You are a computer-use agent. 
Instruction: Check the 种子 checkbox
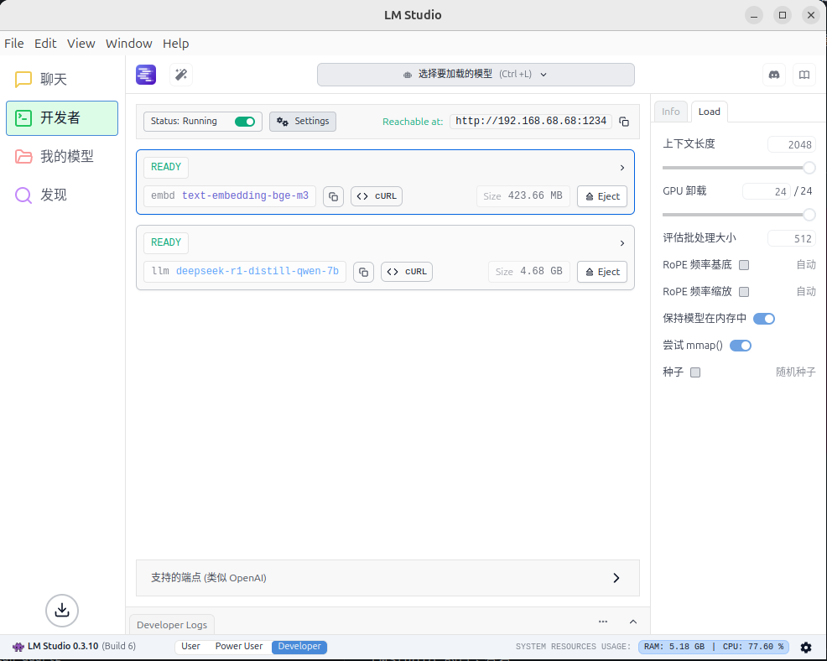tap(695, 372)
